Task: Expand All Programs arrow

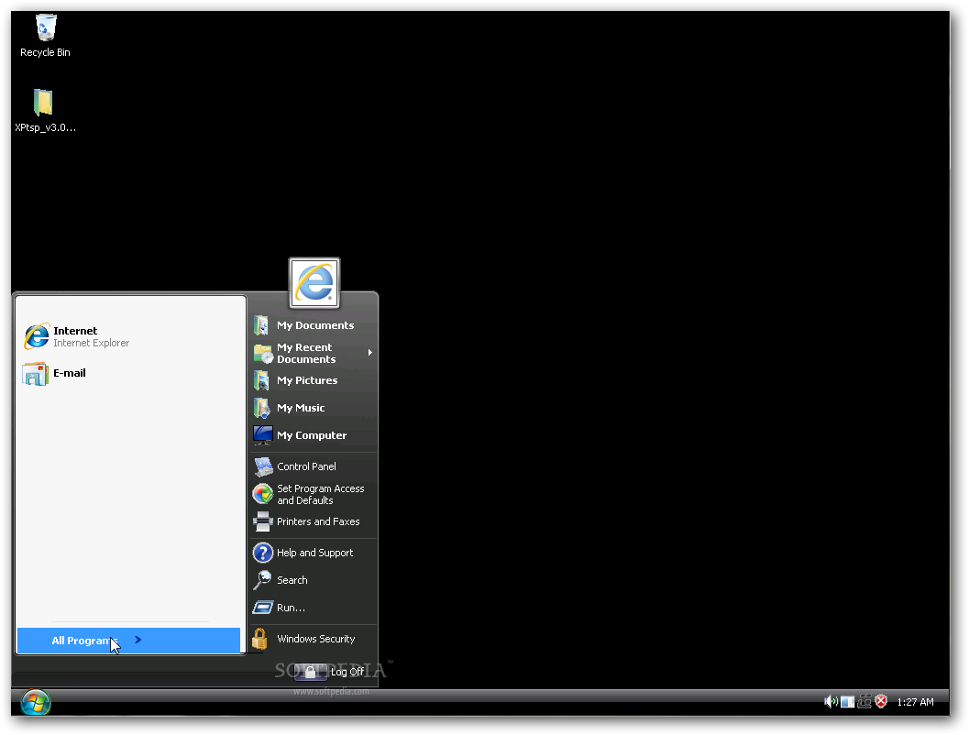Action: click(x=138, y=640)
